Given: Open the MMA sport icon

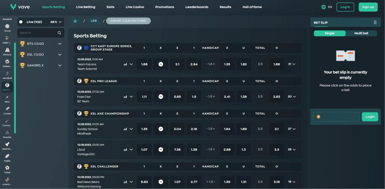Looking at the screenshot, I should 7,97.
